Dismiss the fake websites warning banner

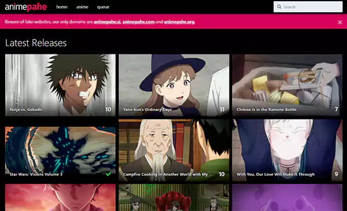(340, 22)
